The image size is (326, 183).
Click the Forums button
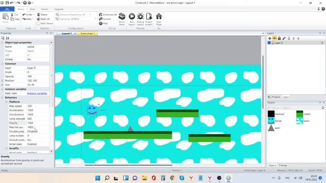tap(105, 19)
